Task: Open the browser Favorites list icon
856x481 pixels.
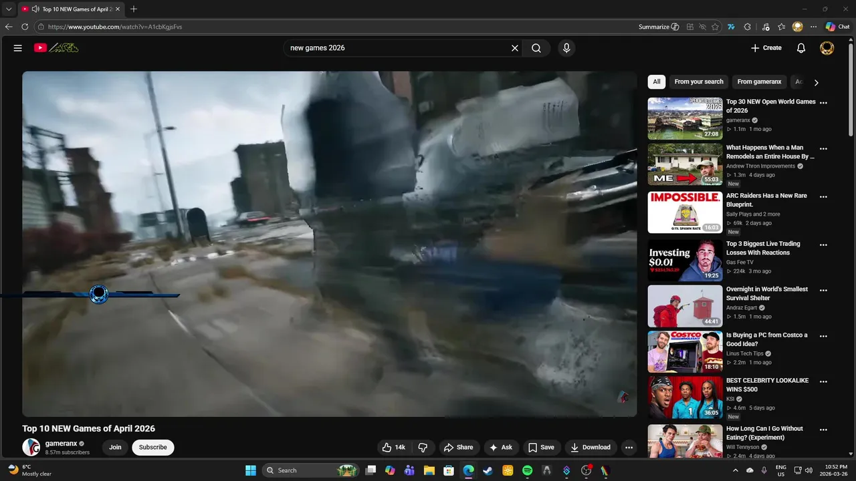Action: pyautogui.click(x=781, y=27)
